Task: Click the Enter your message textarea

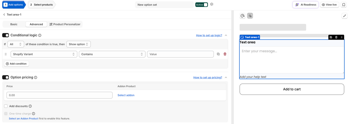Action: tap(292, 60)
